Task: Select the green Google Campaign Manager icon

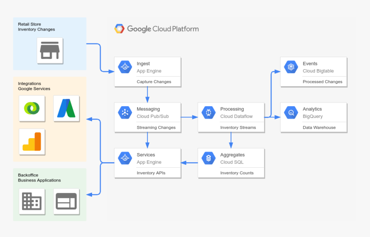Action: coord(32,108)
